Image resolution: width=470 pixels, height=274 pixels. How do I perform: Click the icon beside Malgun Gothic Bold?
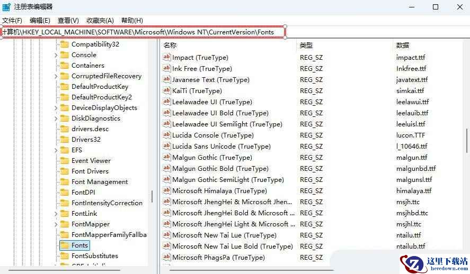pyautogui.click(x=166, y=169)
